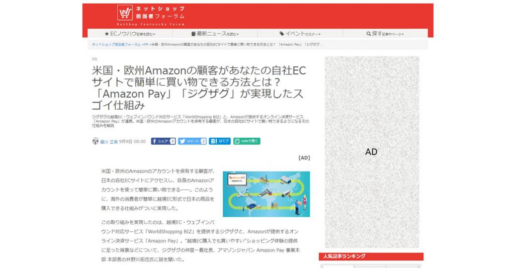Share the article on Facebook
The height and width of the screenshot is (270, 515).
click(x=163, y=141)
